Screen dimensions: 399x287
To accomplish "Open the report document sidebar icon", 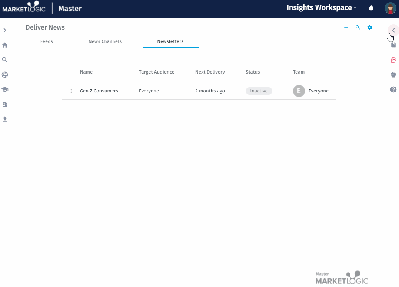I will coord(5,104).
